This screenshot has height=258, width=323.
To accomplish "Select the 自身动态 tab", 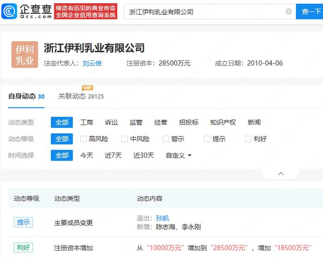I will click(22, 96).
